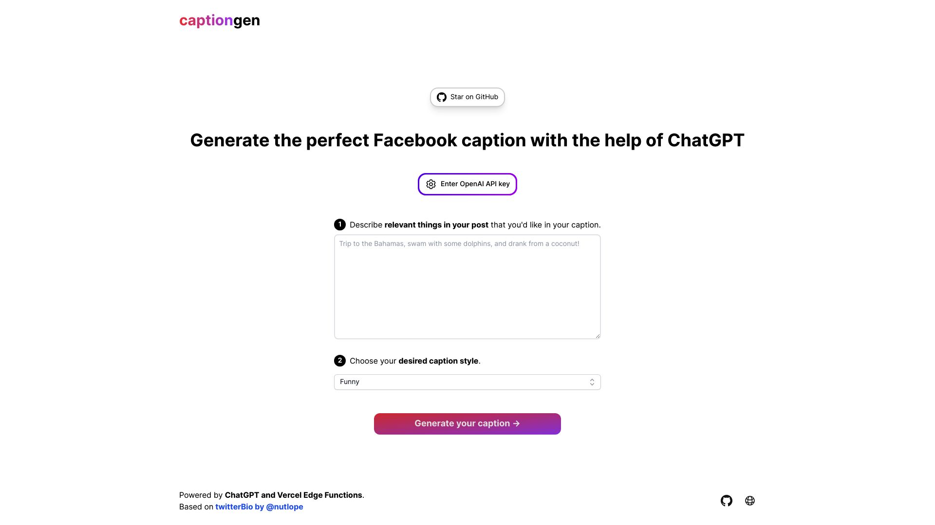This screenshot has height=525, width=935.
Task: Expand the desired caption style combo box
Action: (x=467, y=382)
